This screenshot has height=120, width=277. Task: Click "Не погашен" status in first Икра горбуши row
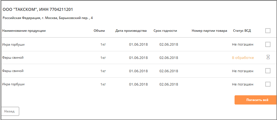pos(242,45)
